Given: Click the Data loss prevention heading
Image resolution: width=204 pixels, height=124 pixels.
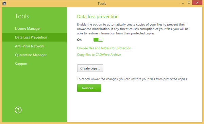Looking at the screenshot, I should click(98, 17).
